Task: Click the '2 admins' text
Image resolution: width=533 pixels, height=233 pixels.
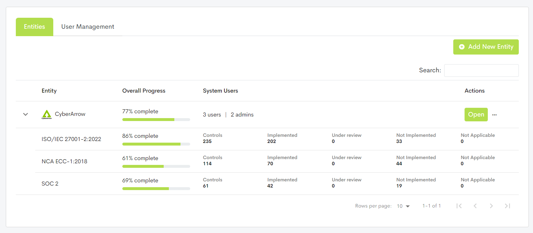Action: point(242,115)
